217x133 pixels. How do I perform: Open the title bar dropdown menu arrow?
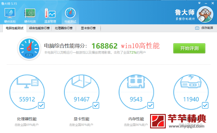click(199, 3)
